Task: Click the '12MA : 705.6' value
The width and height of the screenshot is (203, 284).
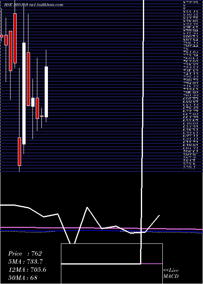Action: [x=27, y=270]
